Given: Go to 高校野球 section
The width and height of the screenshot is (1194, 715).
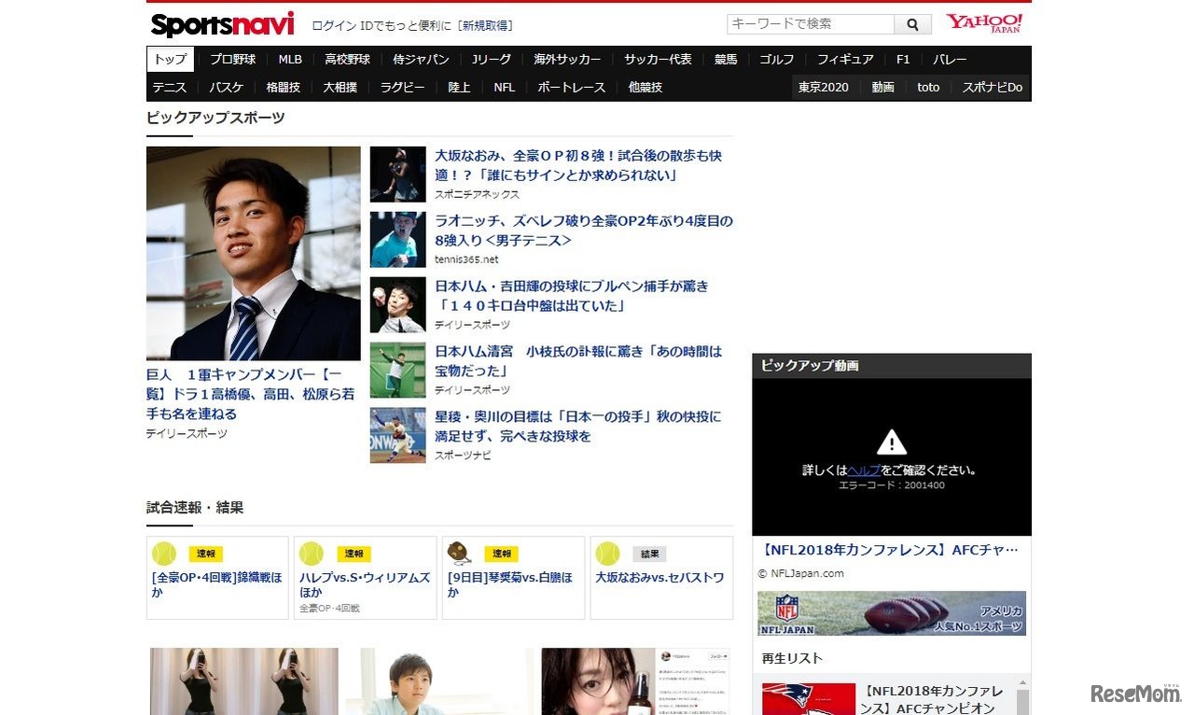Looking at the screenshot, I should click(x=347, y=59).
